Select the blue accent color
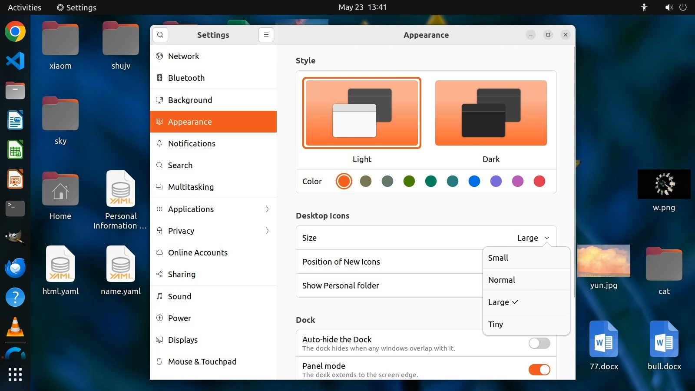Screen dimensions: 695x391 tap(474, 181)
